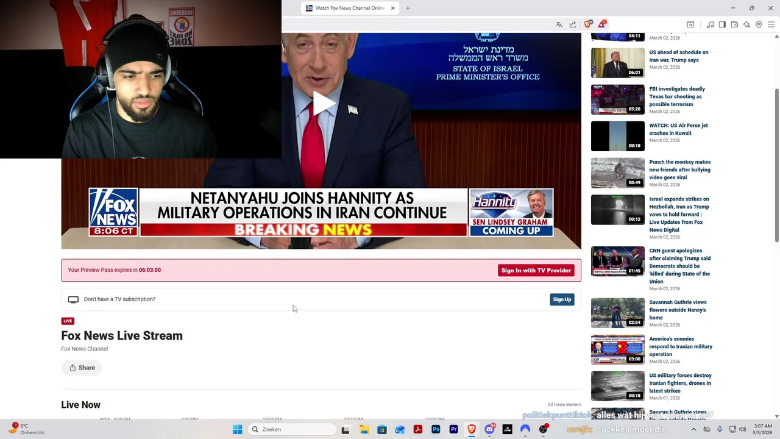Image resolution: width=780 pixels, height=439 pixels.
Task: Open 'WATCH: US Air Force jet crashes' video
Action: tap(678, 129)
